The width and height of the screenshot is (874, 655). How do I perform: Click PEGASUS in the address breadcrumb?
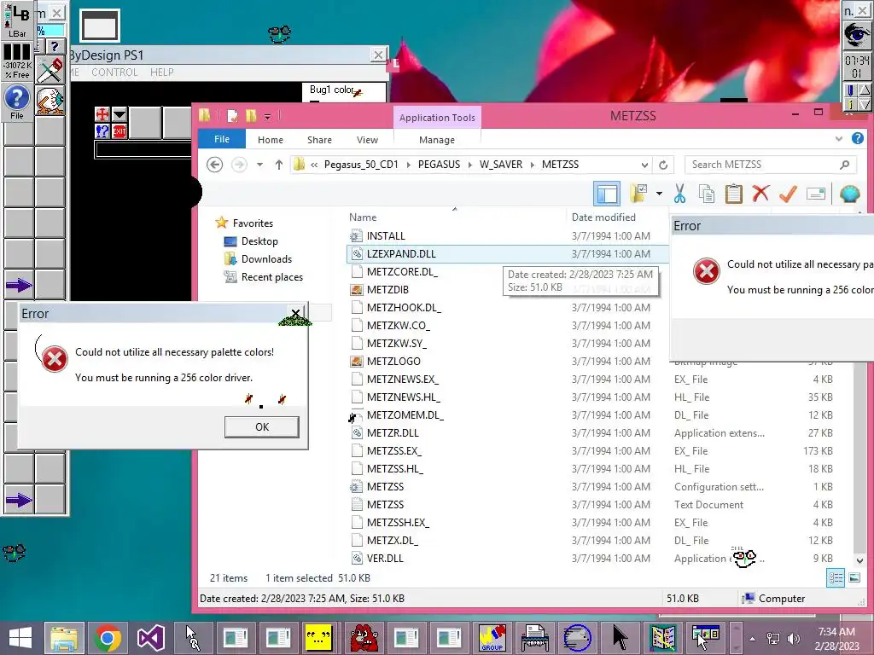pyautogui.click(x=440, y=165)
